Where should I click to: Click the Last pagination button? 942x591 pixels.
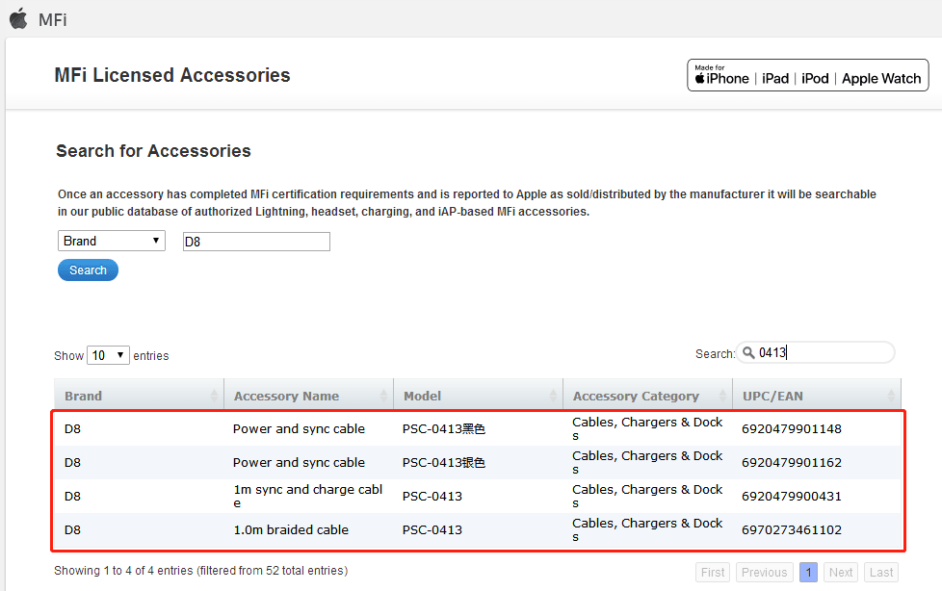tap(880, 572)
